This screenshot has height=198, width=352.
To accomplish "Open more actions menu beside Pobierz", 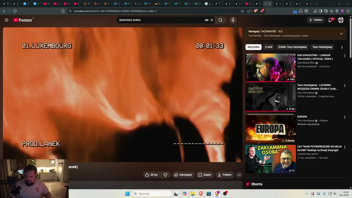I will (239, 175).
